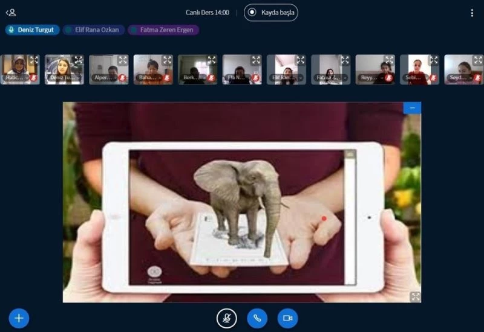This screenshot has height=332, width=484.
Task: Toggle the webcam camera button
Action: point(287,318)
